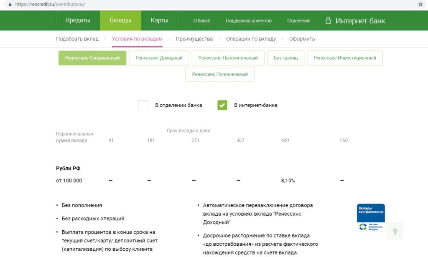Click the 'Вклады застрахованы' insurance badge
Screen dimensions: 428x257
click(x=371, y=218)
